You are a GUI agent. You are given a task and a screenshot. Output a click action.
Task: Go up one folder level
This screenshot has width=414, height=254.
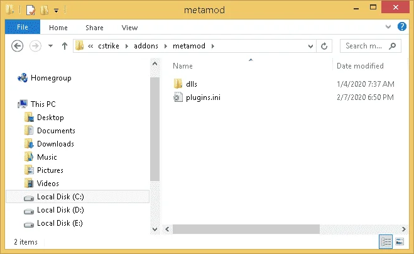(x=65, y=46)
